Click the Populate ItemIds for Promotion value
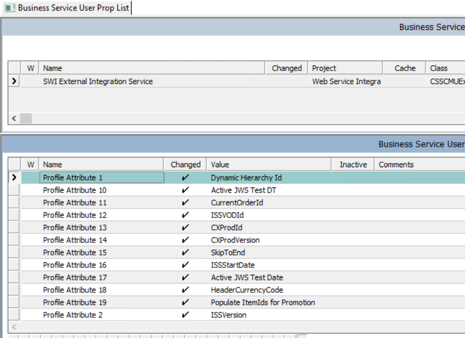 click(x=263, y=302)
